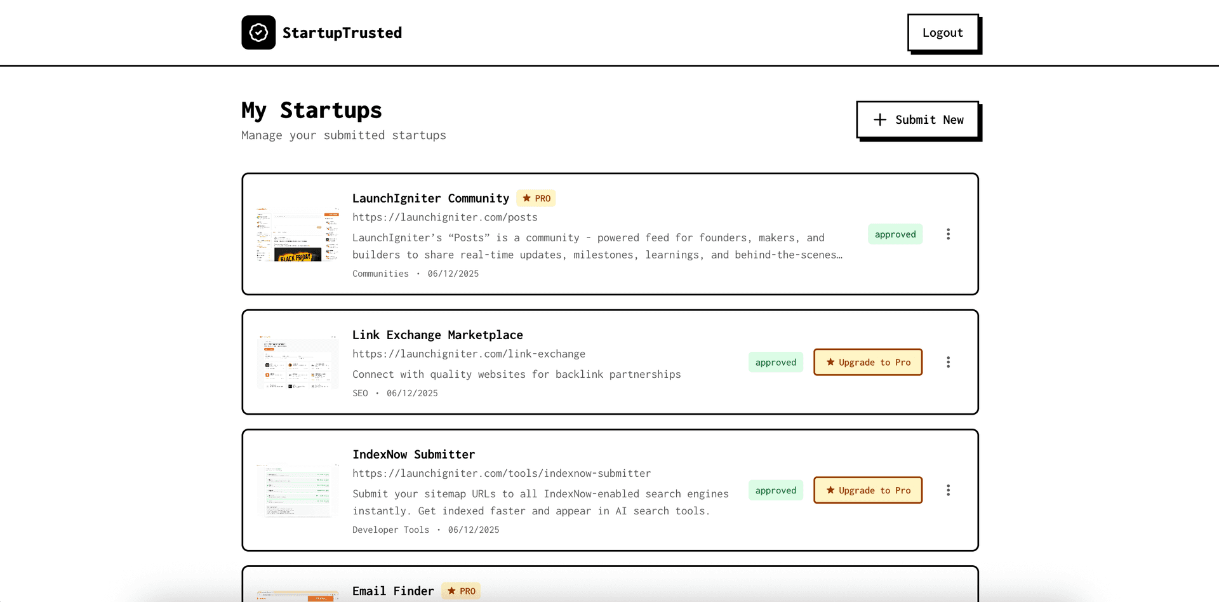Click the StartupTrusted brand name
This screenshot has width=1219, height=602.
click(x=342, y=32)
